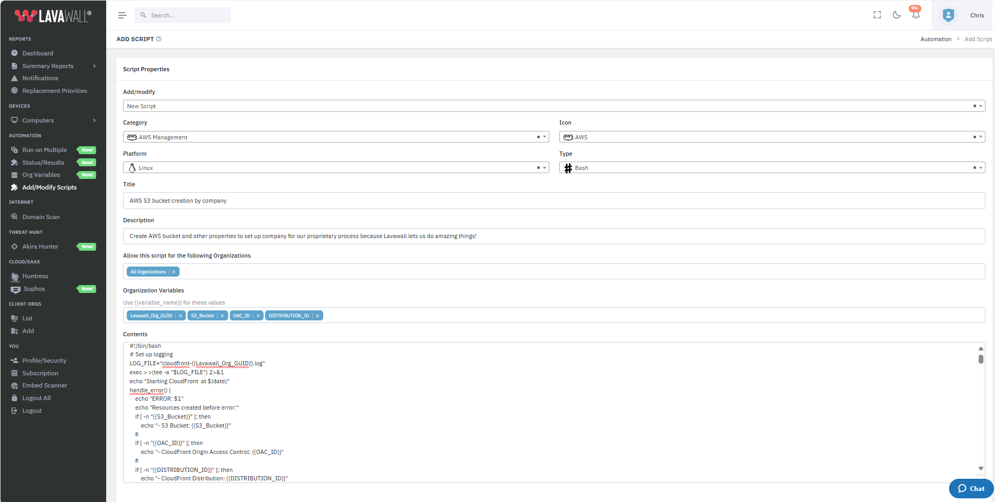Remove the All Organizations tag

click(174, 271)
